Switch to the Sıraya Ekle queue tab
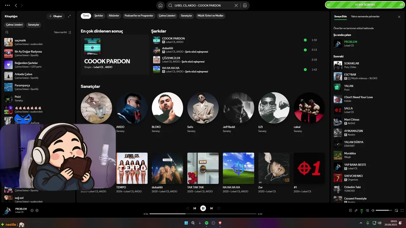Screen dimensions: 406x228 coord(340,16)
